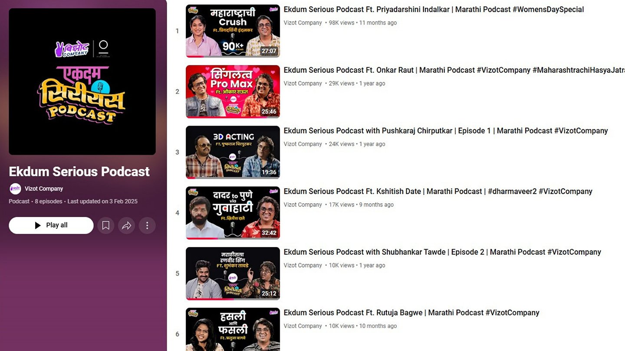Screen dimensions: 625x351
Task: Share the Ekdum Serious Podcast playlist
Action: coord(126,225)
